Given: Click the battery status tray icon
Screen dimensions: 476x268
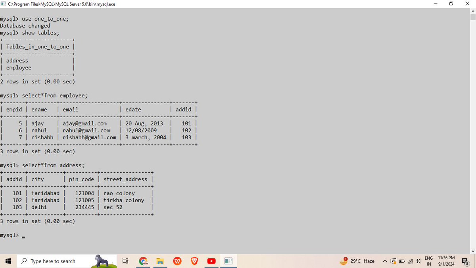Looking at the screenshot, I should 401,261.
